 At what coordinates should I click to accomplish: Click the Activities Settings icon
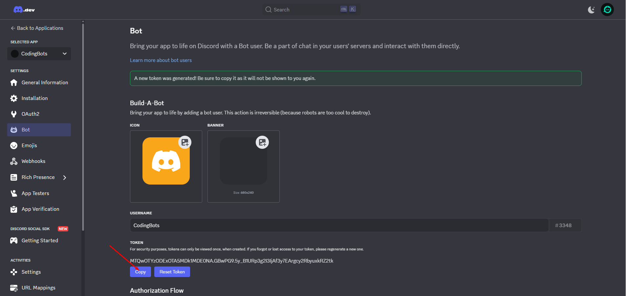[x=14, y=272]
